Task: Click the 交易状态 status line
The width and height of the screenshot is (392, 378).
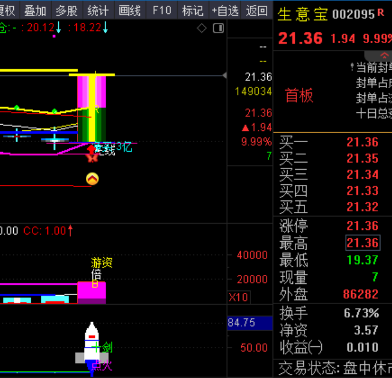Action: pyautogui.click(x=335, y=368)
